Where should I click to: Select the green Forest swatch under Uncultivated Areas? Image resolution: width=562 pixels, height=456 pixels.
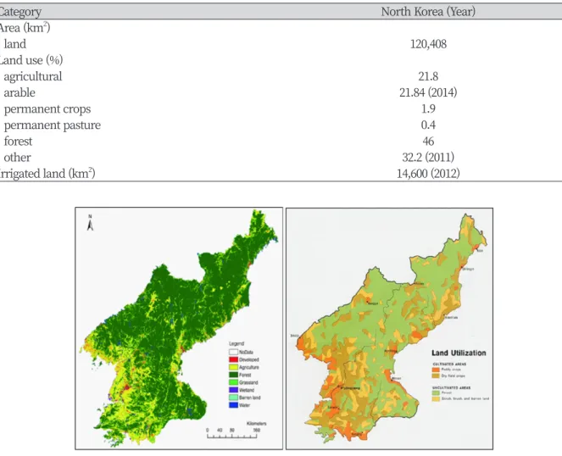436,393
